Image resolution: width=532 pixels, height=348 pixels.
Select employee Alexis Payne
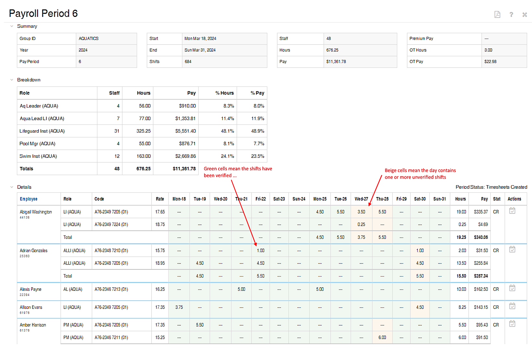tap(31, 289)
